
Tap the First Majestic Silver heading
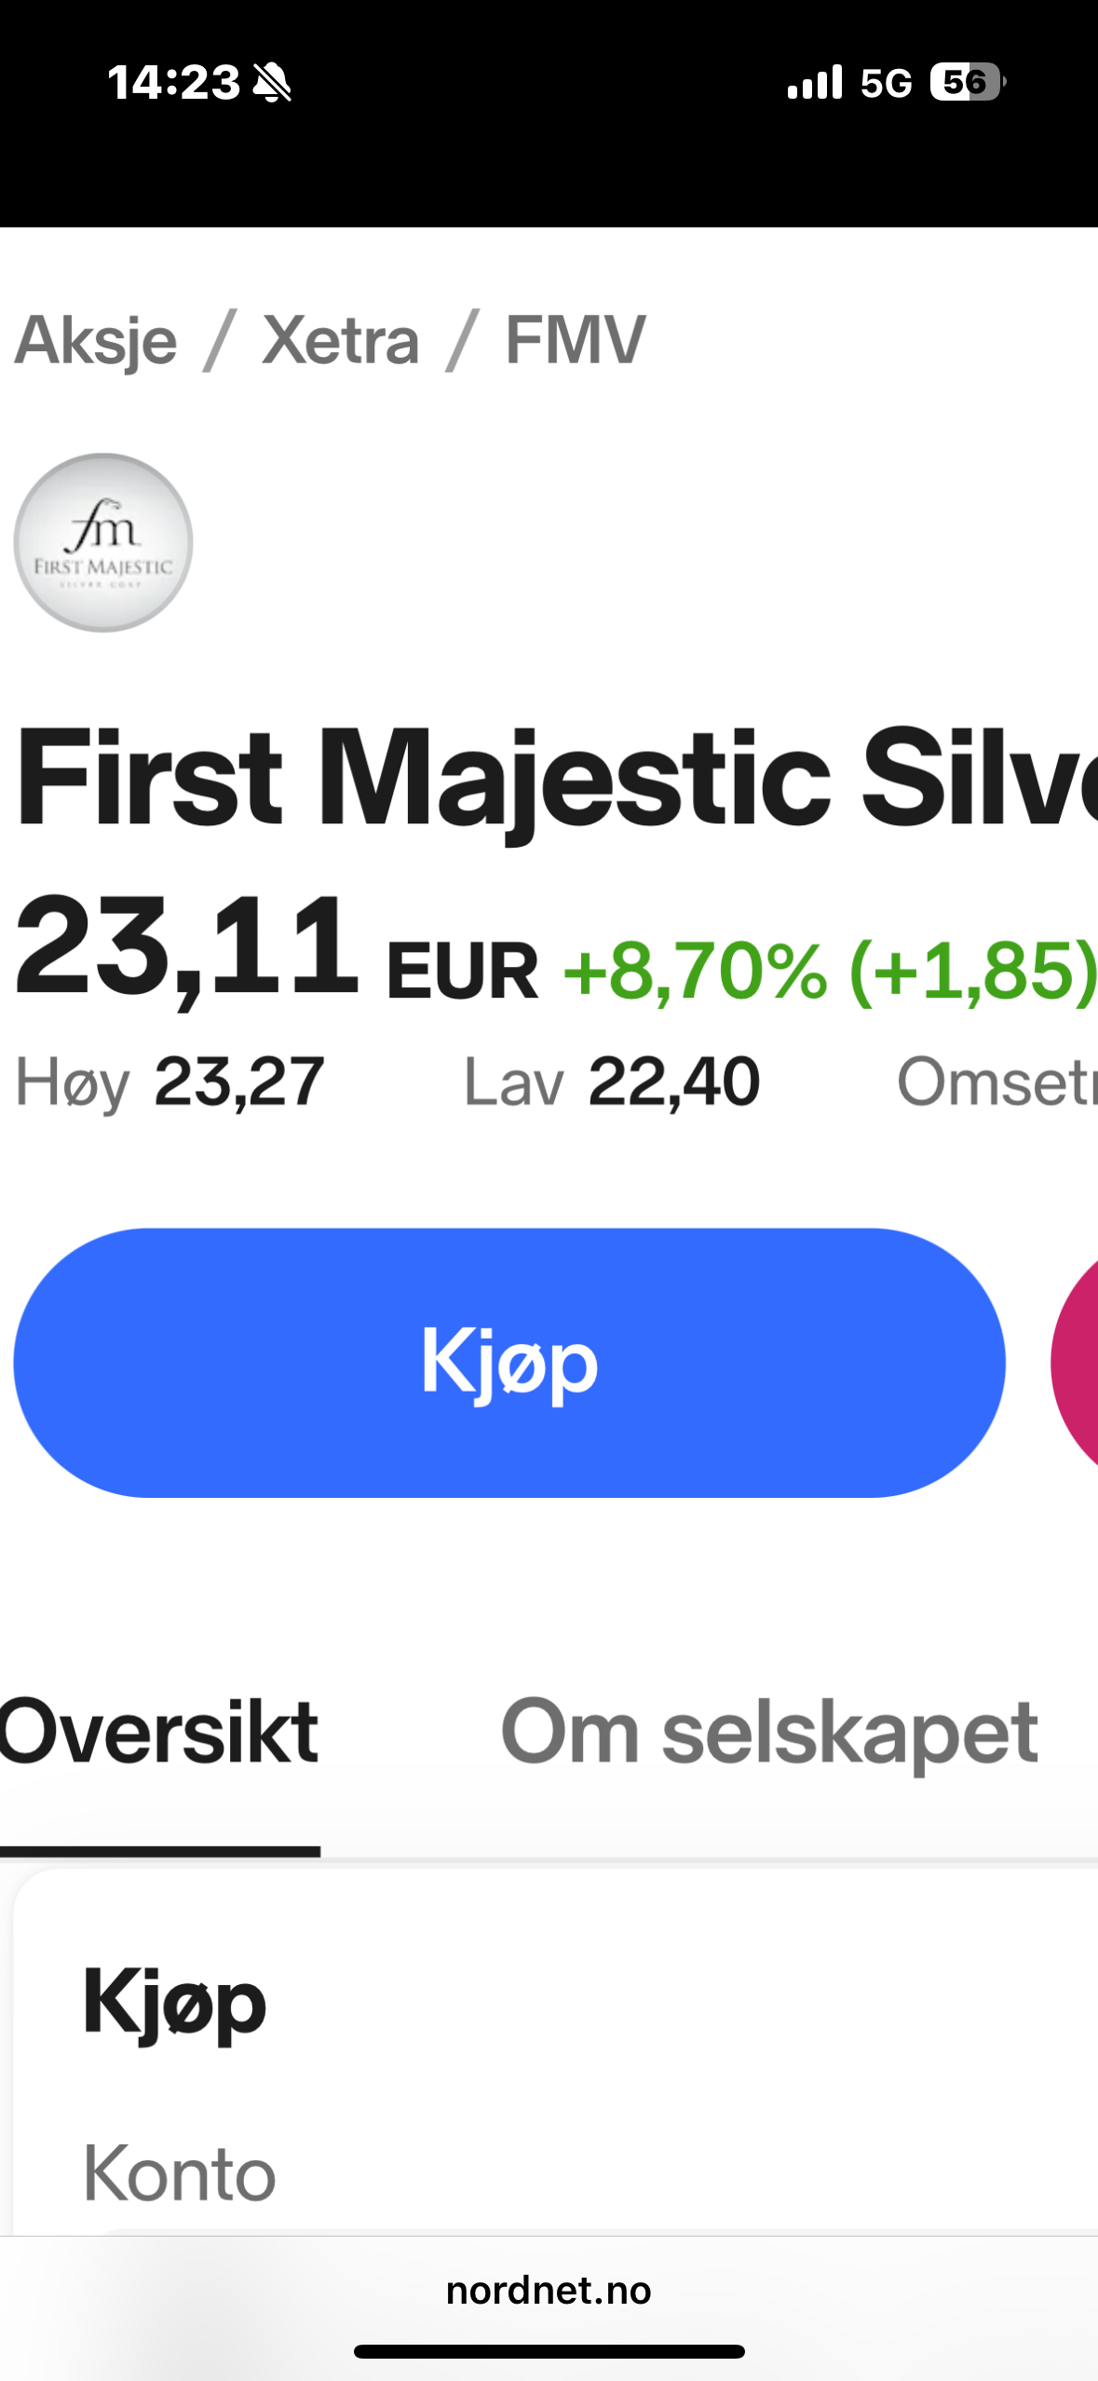pos(556,777)
